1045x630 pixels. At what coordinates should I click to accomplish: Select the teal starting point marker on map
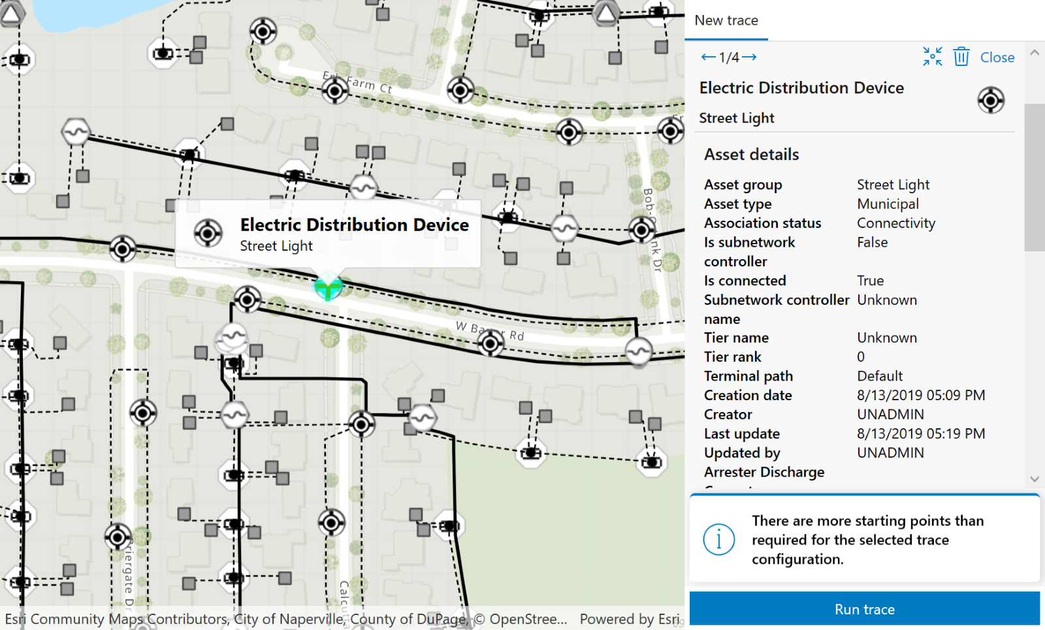327,285
